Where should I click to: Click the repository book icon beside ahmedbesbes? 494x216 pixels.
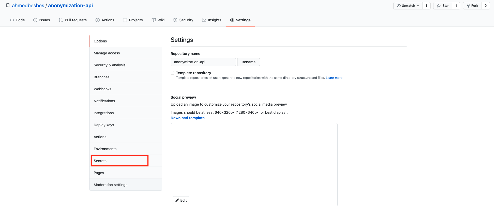(x=8, y=5)
